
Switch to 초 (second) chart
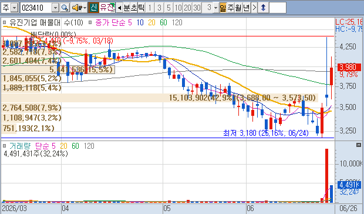tap(134, 8)
